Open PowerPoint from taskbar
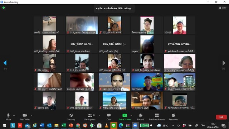This screenshot has width=229, height=129. (x=71, y=125)
